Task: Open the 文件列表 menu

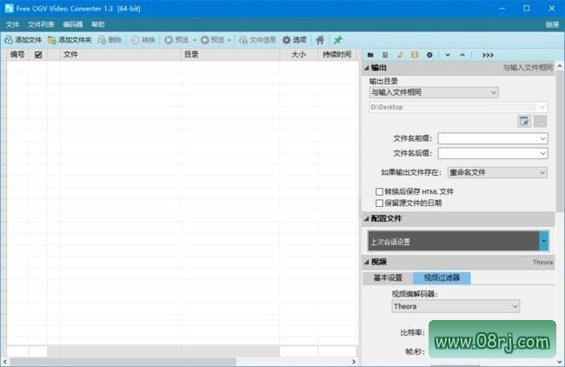Action: point(41,24)
